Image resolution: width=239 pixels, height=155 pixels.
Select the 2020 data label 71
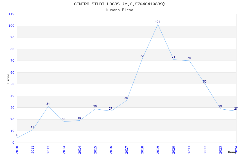[x=173, y=57]
